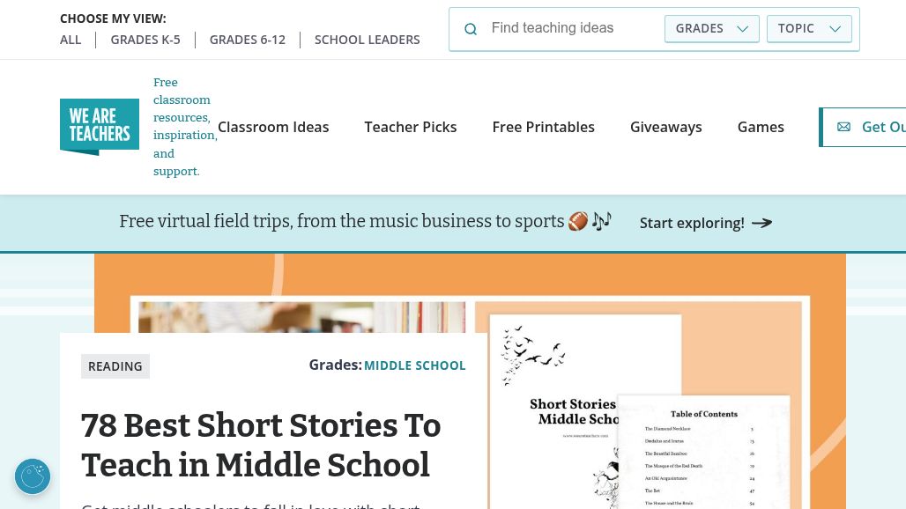Open the cookie preferences icon
The image size is (906, 509).
33,476
